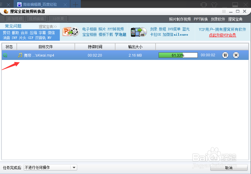Click the 目标文件 column header

(45, 47)
